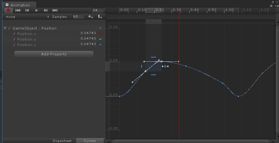Step to the next keyframe
Image resolution: width=279 pixels, height=143 pixels.
tap(46, 10)
